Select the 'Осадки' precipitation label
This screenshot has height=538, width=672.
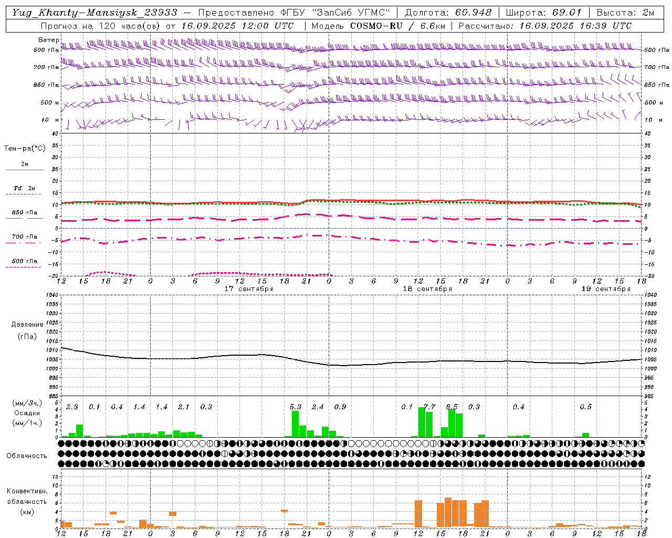click(x=27, y=413)
